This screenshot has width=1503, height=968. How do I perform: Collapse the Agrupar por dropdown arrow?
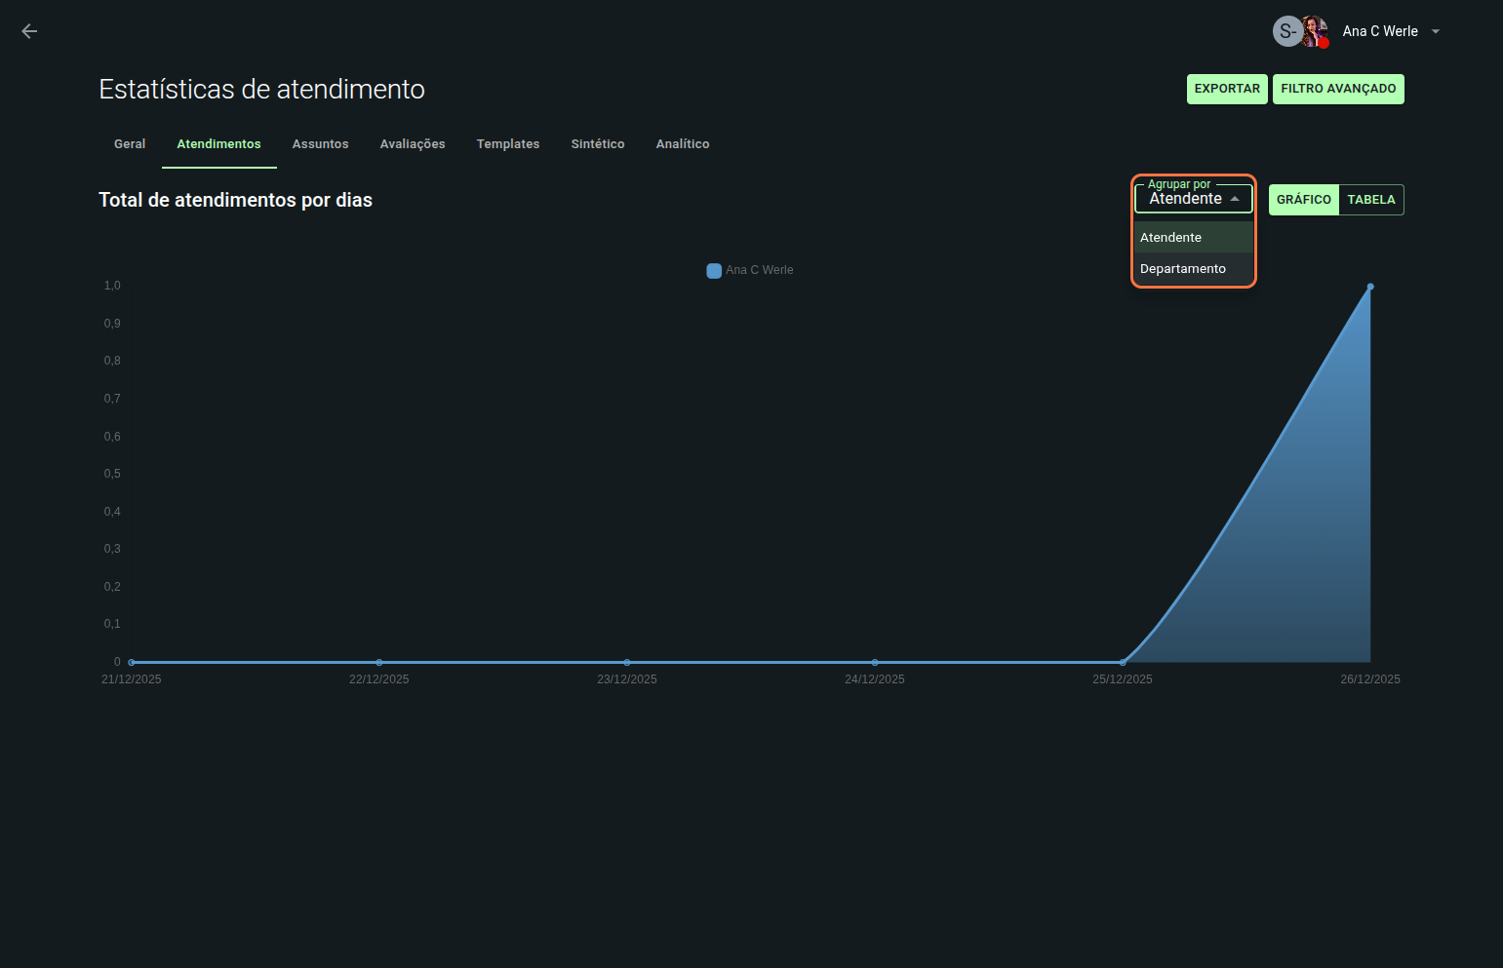(1235, 199)
